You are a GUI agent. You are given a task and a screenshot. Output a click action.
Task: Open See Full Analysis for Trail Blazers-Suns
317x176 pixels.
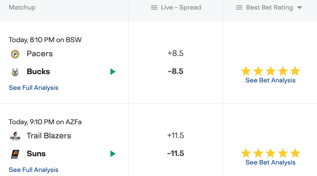(x=34, y=170)
